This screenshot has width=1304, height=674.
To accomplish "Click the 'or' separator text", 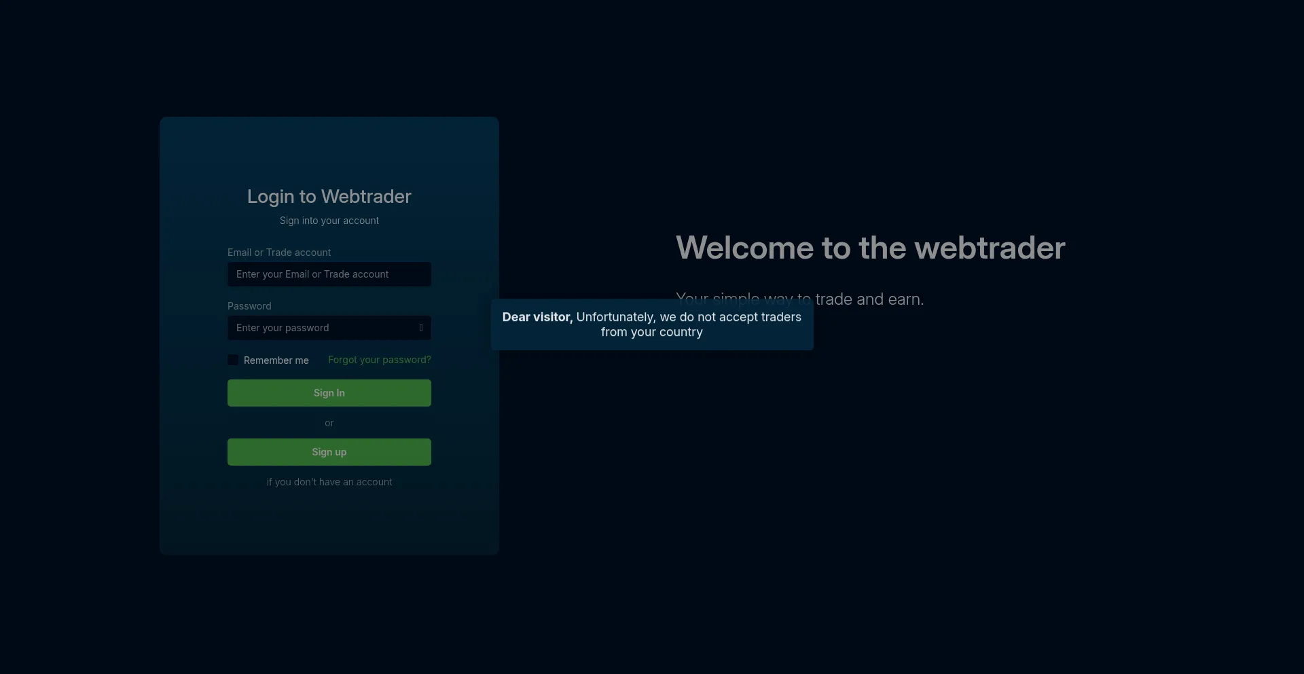I will 329,423.
